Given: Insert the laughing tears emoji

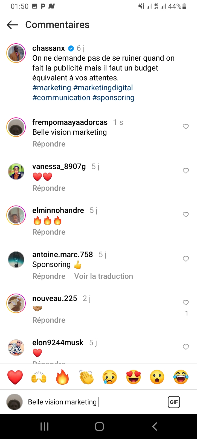Looking at the screenshot, I should point(181,377).
